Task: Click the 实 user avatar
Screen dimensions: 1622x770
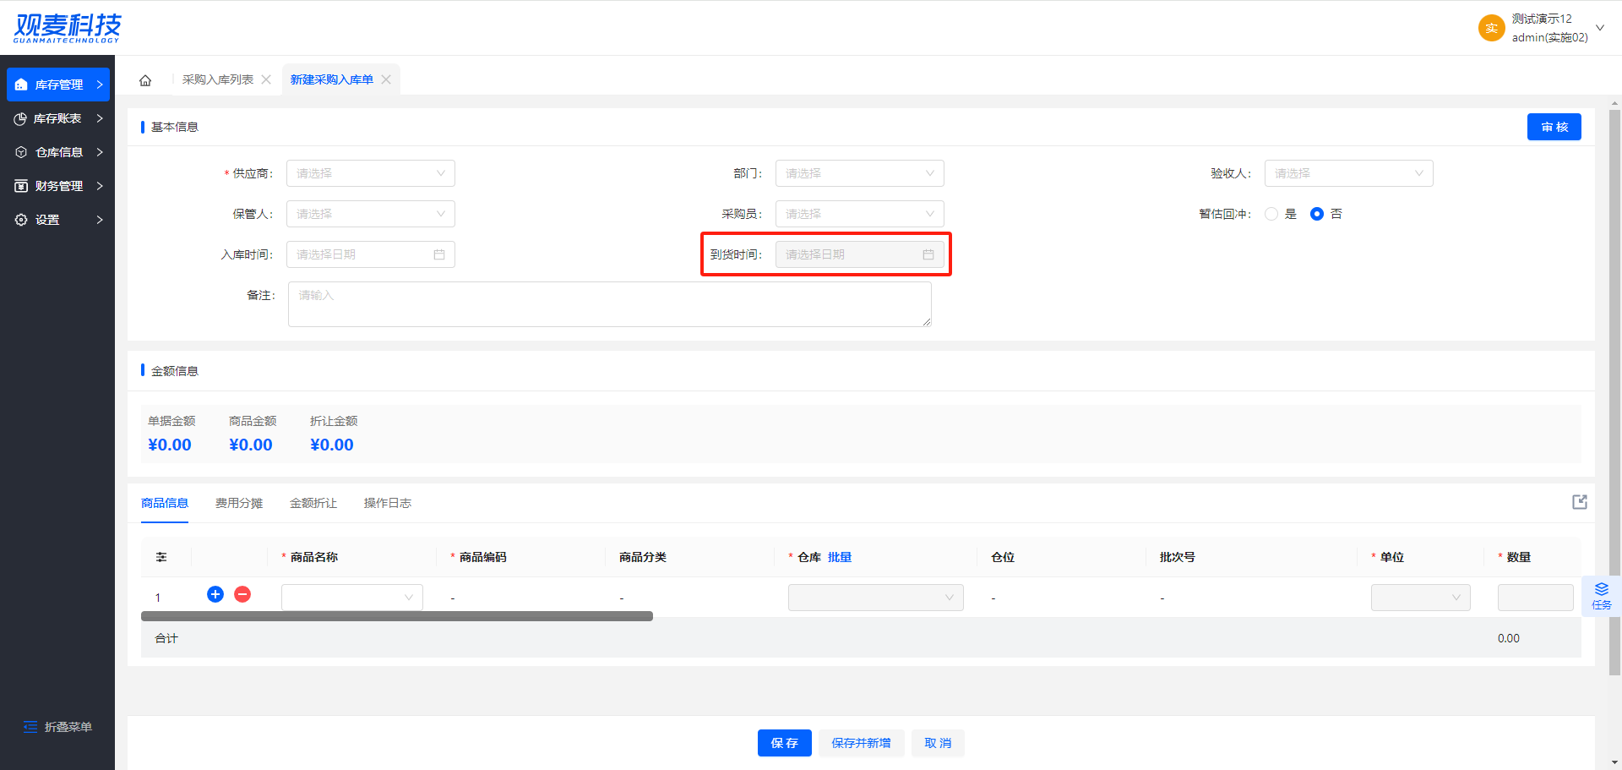Action: tap(1491, 28)
